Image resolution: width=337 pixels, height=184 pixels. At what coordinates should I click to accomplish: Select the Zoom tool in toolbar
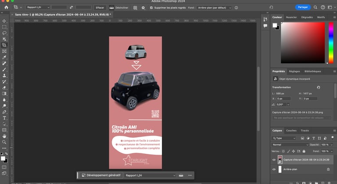(x=4, y=142)
